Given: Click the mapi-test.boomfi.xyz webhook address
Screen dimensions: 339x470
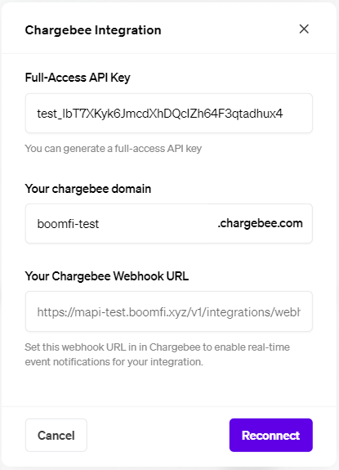Looking at the screenshot, I should pos(168,312).
